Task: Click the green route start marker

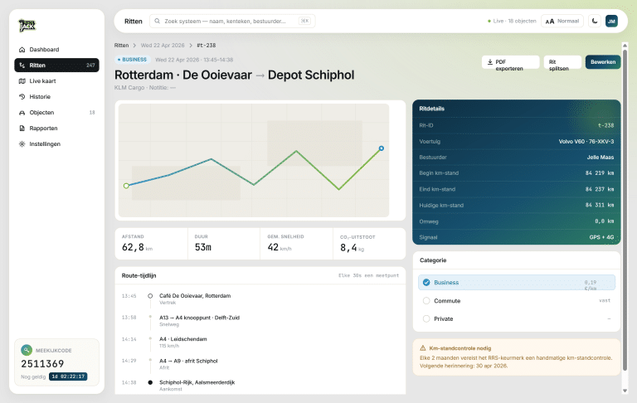Action: 126,186
